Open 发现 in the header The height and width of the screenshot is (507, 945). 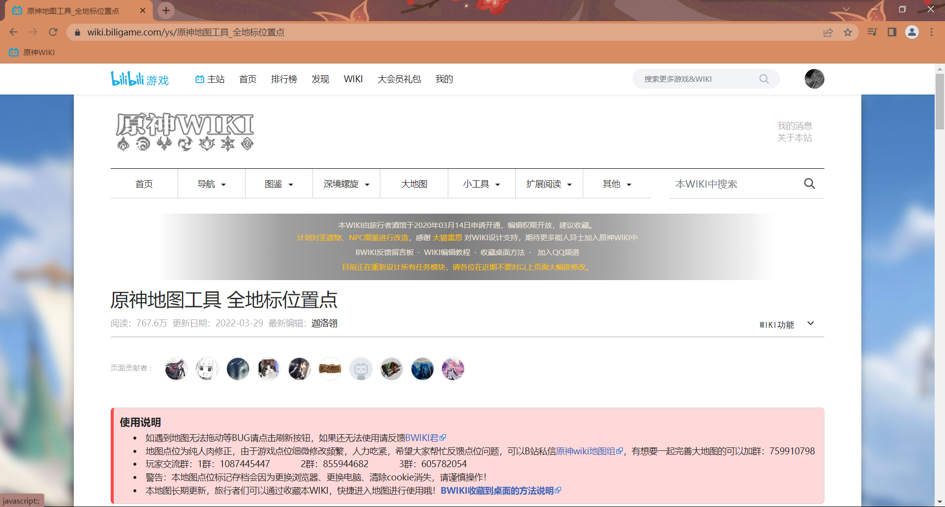click(x=320, y=79)
